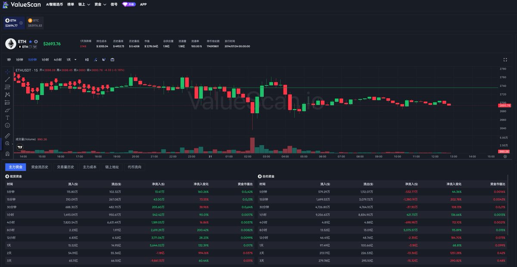Switch to 交易量历史 tab

point(65,167)
